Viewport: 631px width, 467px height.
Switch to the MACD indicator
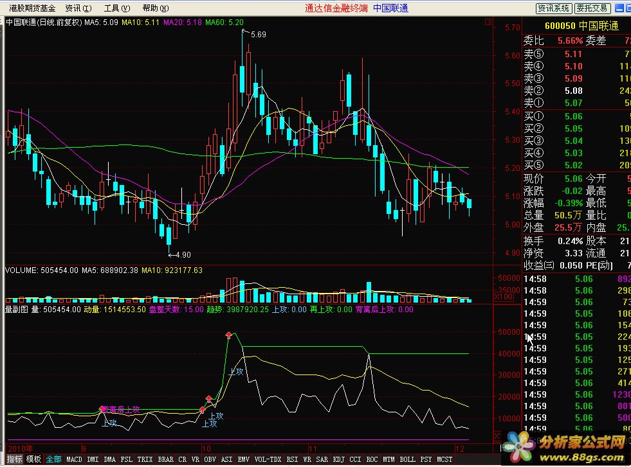74,459
